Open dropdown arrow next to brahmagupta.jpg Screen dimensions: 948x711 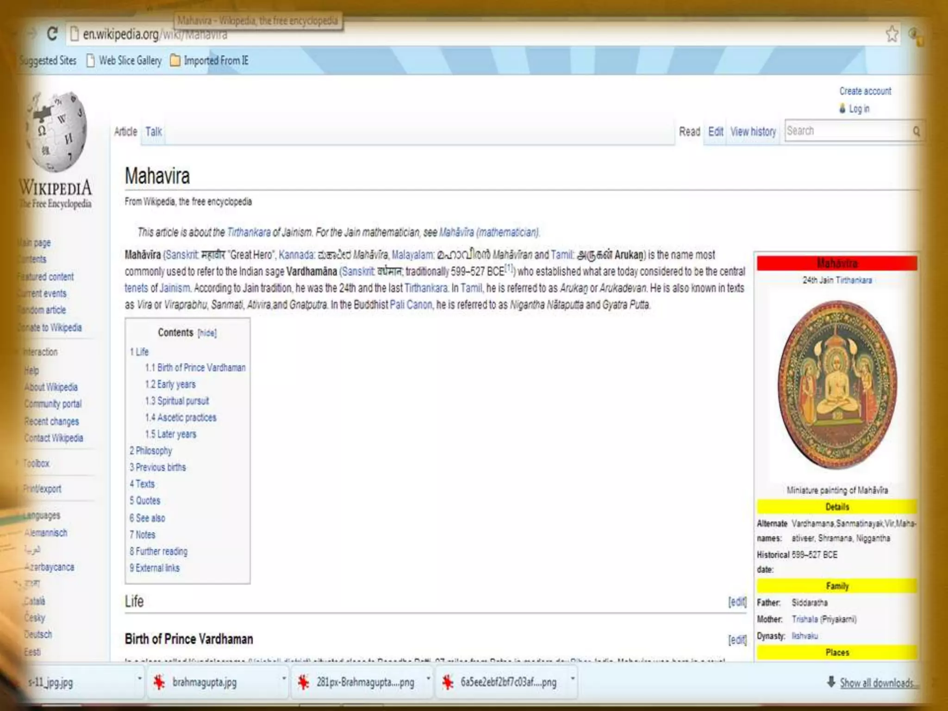pos(284,679)
